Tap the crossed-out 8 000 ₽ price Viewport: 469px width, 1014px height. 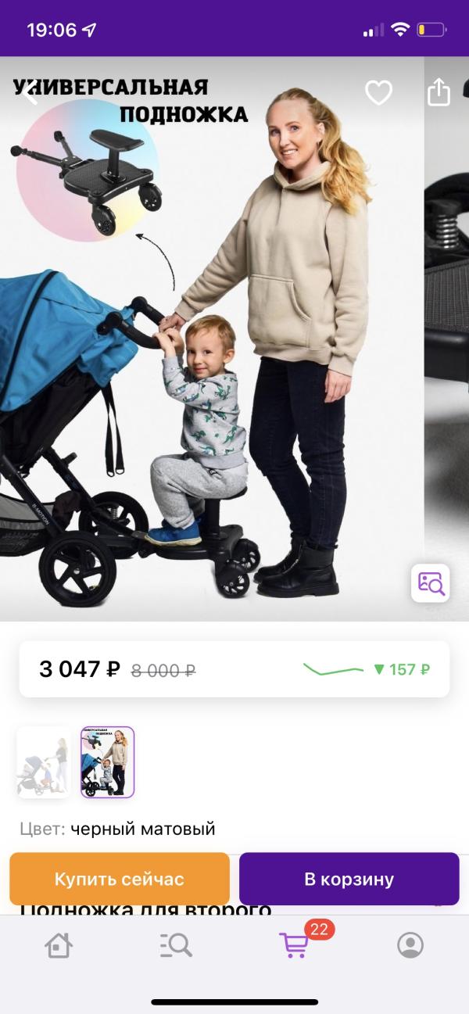[x=163, y=670]
